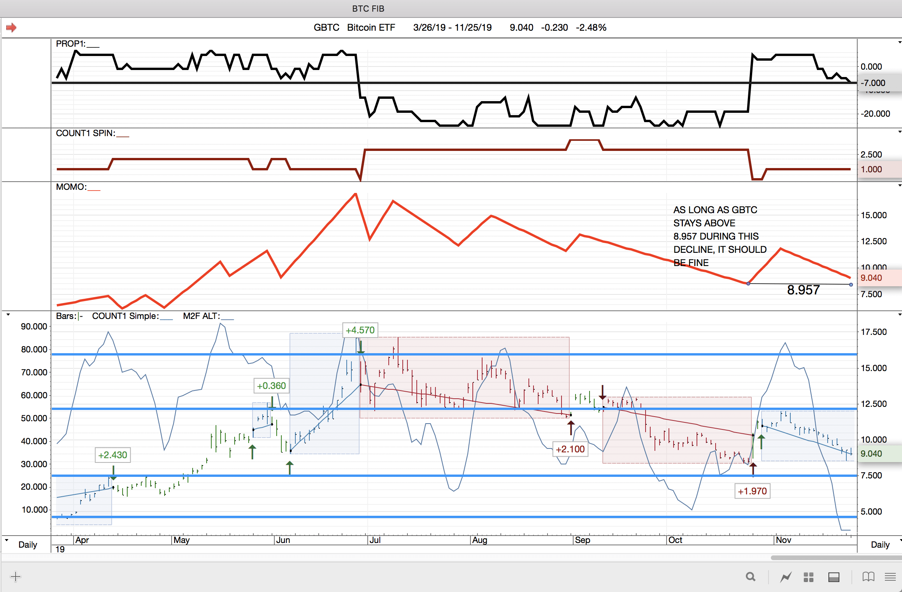This screenshot has height=592, width=902.
Task: Click the COUNT1 Simple legend label
Action: tap(125, 316)
